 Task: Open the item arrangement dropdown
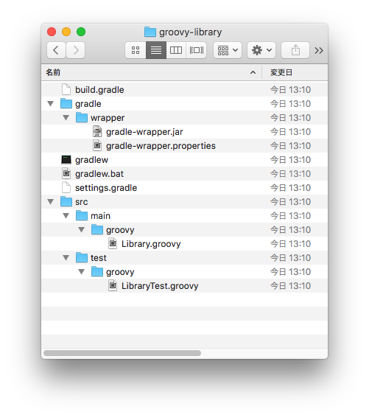(x=228, y=50)
